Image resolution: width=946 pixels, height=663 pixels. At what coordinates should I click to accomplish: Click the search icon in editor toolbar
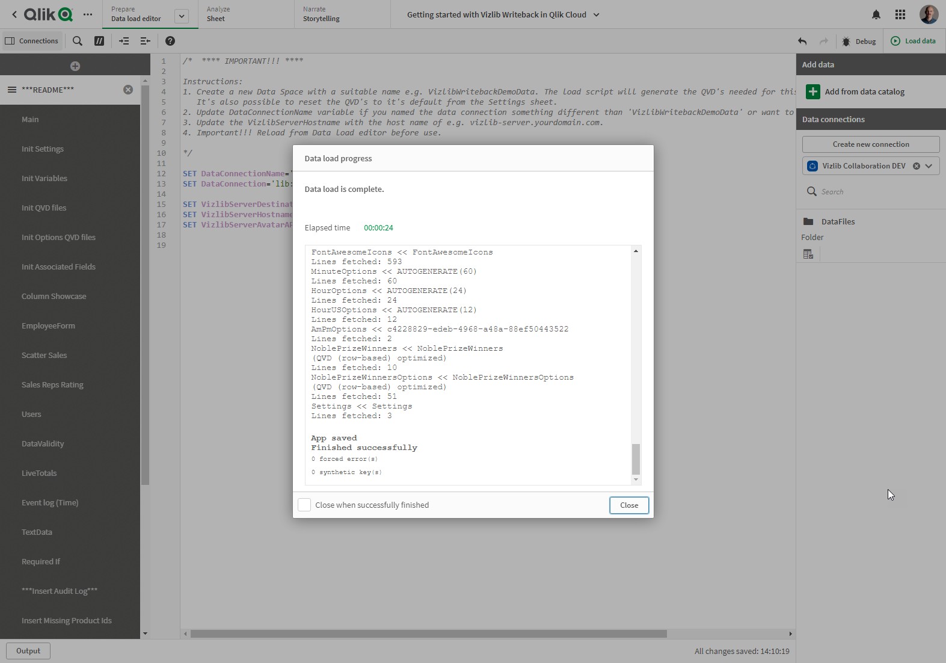(x=78, y=41)
